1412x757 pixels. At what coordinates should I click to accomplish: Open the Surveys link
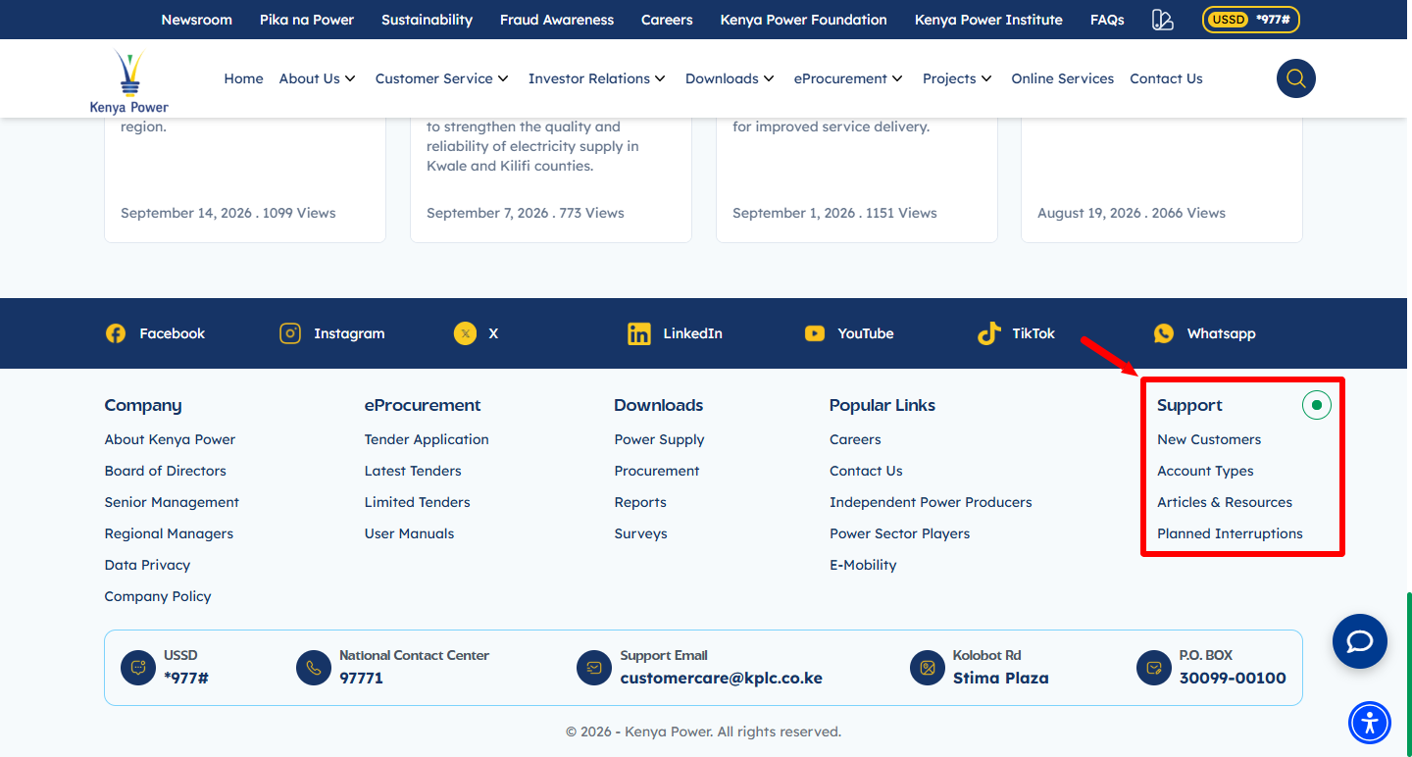pyautogui.click(x=641, y=533)
